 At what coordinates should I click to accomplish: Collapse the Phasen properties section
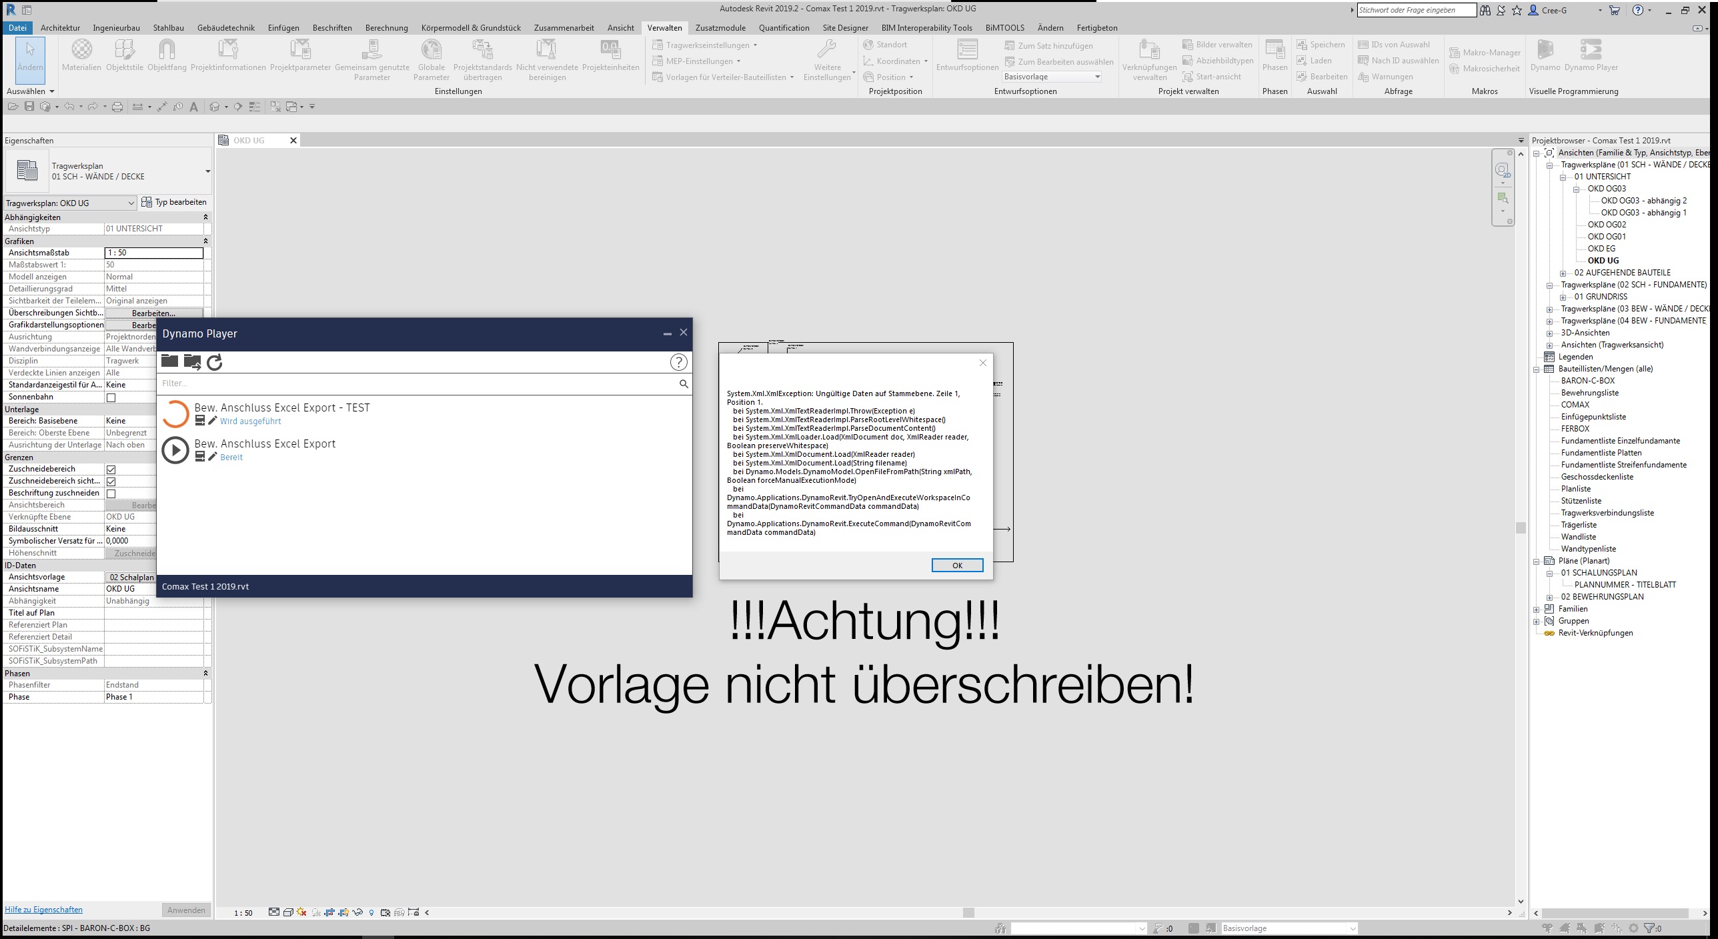pos(205,674)
